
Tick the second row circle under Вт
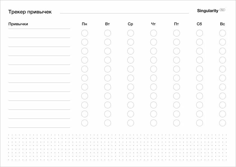108,42
